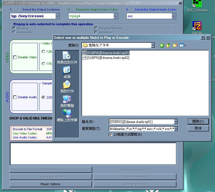The width and height of the screenshot is (215, 192).
Task: Click the help question mark button in dialog
Action: [x=203, y=38]
